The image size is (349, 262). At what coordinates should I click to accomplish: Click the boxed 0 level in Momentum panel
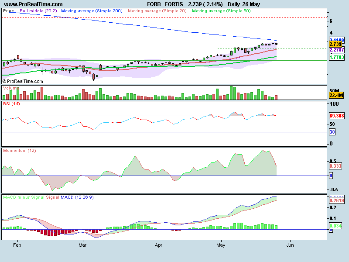coord(331,176)
